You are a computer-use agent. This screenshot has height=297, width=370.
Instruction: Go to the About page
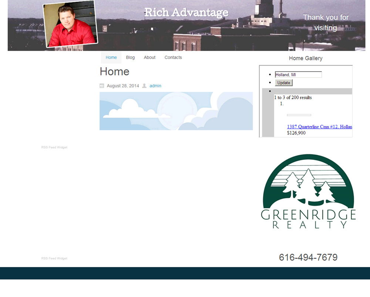click(149, 57)
